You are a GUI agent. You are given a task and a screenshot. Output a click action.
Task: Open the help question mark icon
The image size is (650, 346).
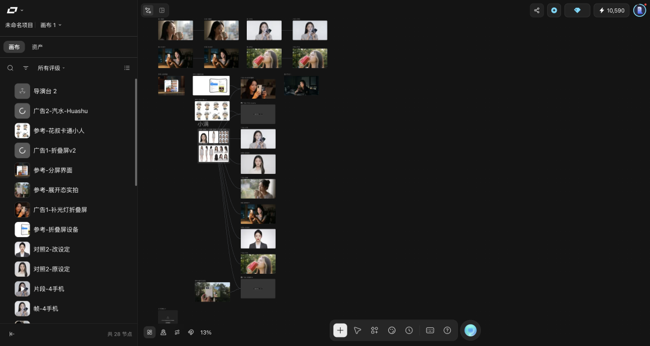(447, 330)
